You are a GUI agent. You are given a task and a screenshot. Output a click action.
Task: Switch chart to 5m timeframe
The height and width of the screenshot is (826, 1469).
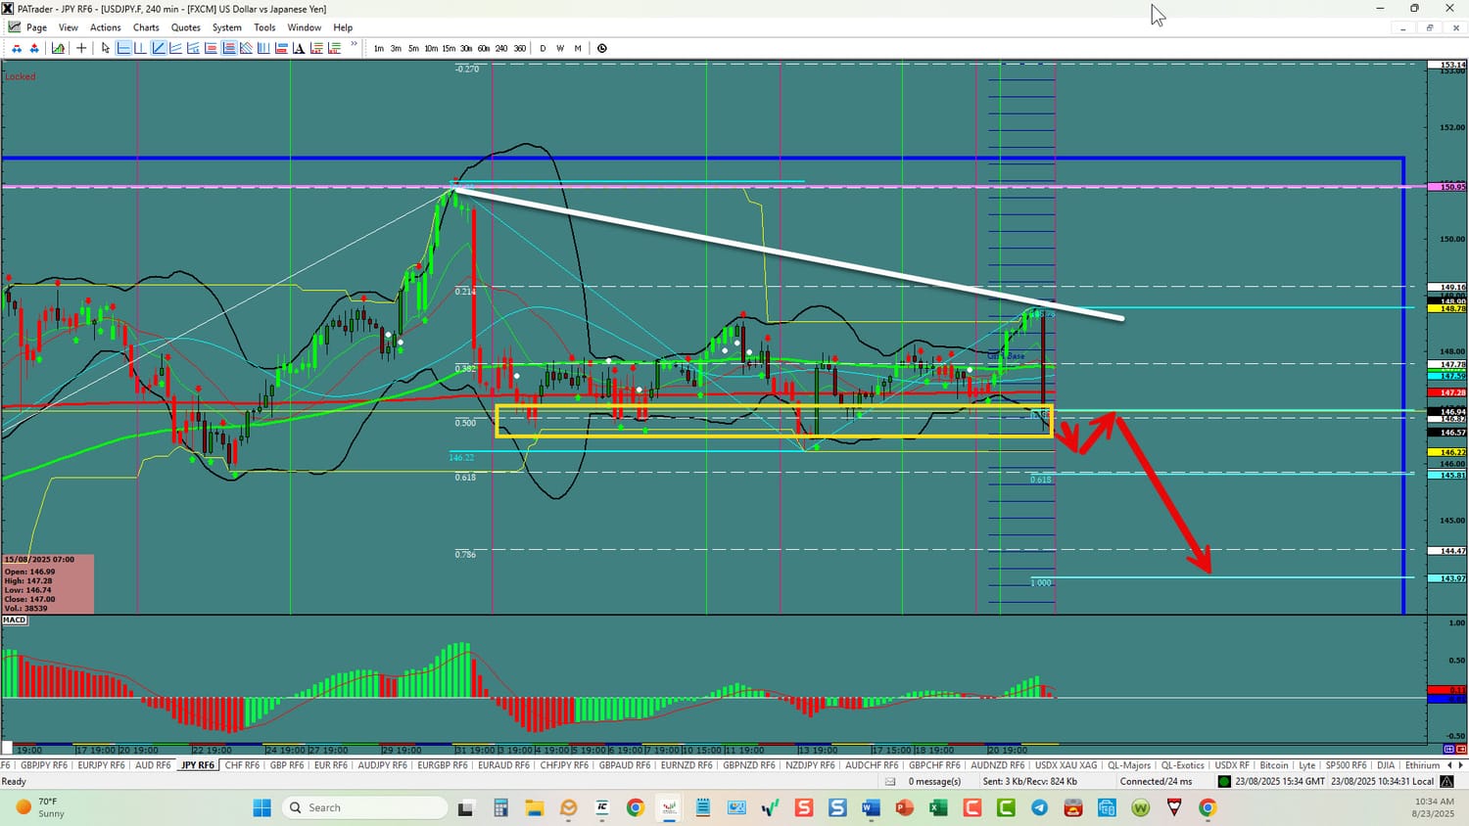click(x=413, y=48)
